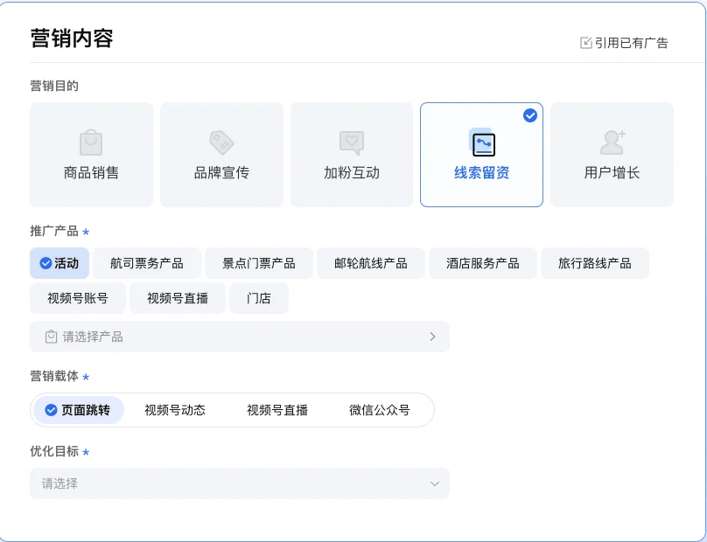Select 航司票务产品 product type
This screenshot has height=542, width=707.
pyautogui.click(x=147, y=263)
